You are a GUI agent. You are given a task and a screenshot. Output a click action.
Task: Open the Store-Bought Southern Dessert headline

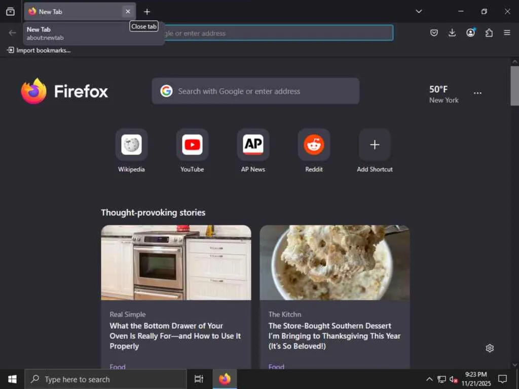[x=335, y=336]
